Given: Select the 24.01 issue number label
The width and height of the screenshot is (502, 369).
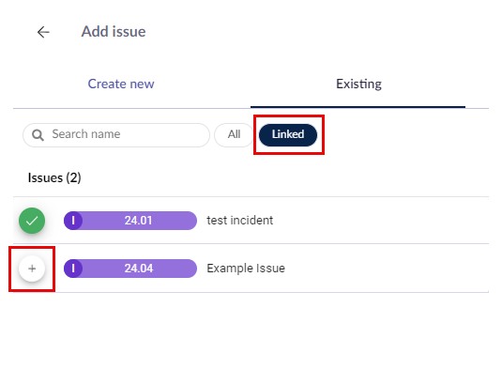Looking at the screenshot, I should point(138,221).
